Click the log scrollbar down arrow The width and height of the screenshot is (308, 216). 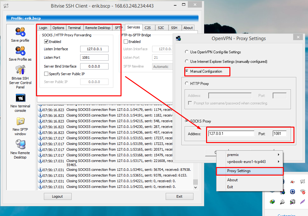click(195, 188)
